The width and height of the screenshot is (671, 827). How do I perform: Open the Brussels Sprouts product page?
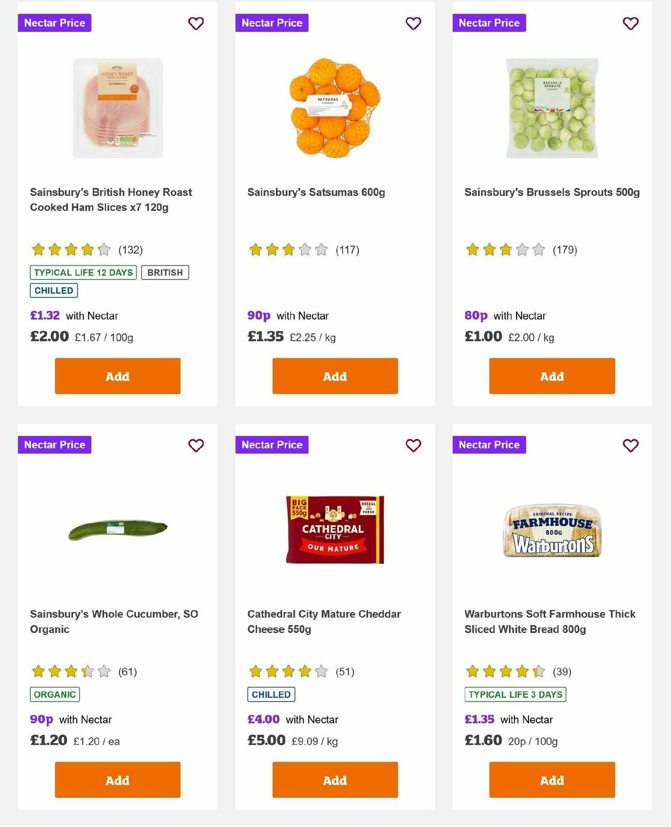pos(551,192)
